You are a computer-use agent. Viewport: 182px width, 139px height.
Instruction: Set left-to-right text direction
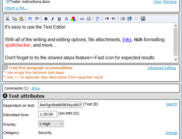[x=107, y=19]
